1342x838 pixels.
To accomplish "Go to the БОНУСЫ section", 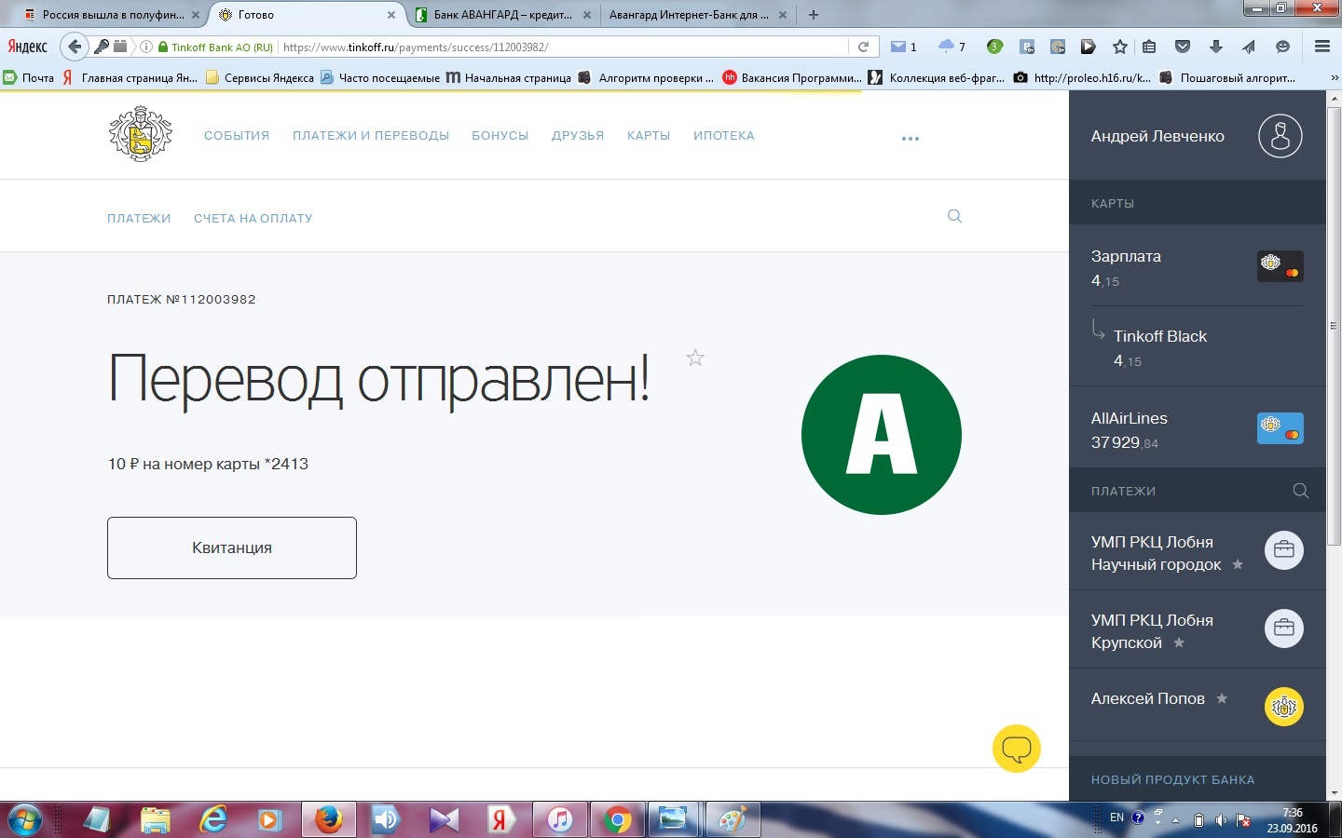I will pos(500,136).
